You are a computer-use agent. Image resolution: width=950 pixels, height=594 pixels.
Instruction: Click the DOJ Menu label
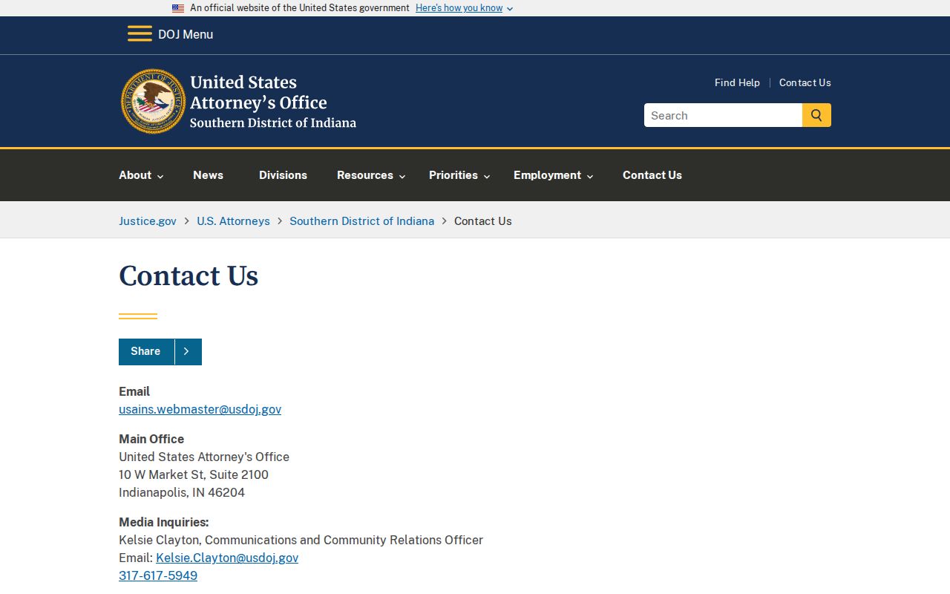[x=186, y=34]
